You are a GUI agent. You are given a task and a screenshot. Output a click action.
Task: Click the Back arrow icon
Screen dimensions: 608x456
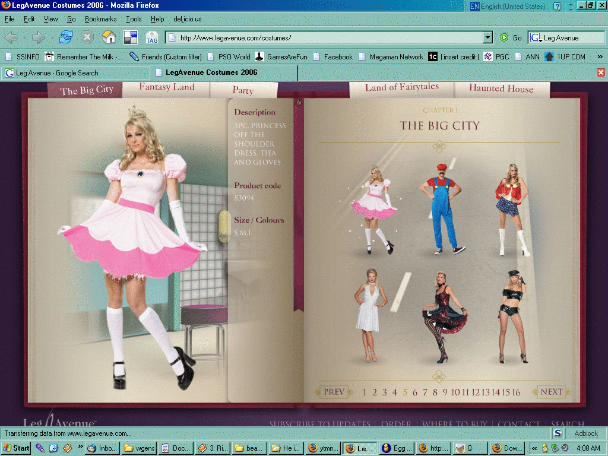(11, 37)
